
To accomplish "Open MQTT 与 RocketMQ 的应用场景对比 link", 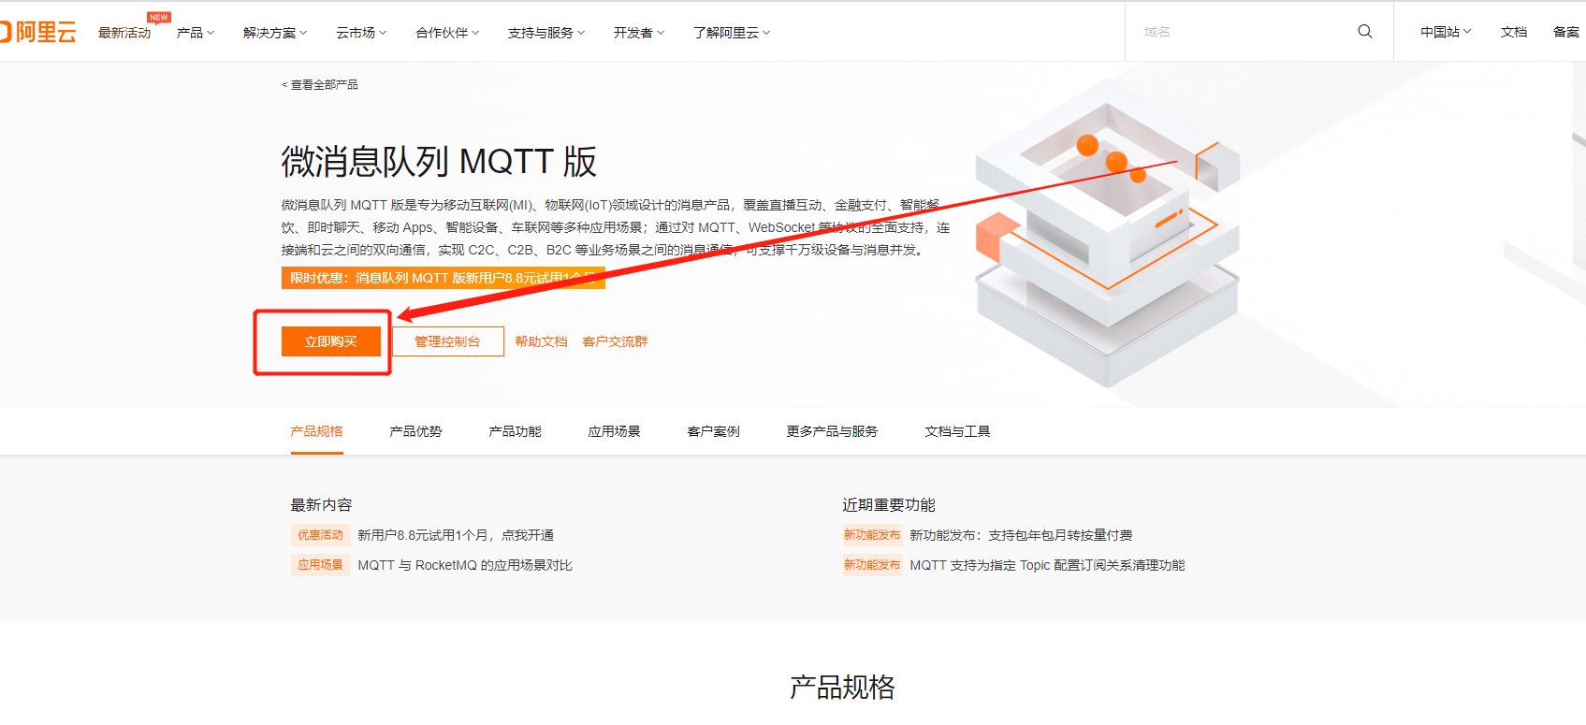I will click(x=465, y=565).
